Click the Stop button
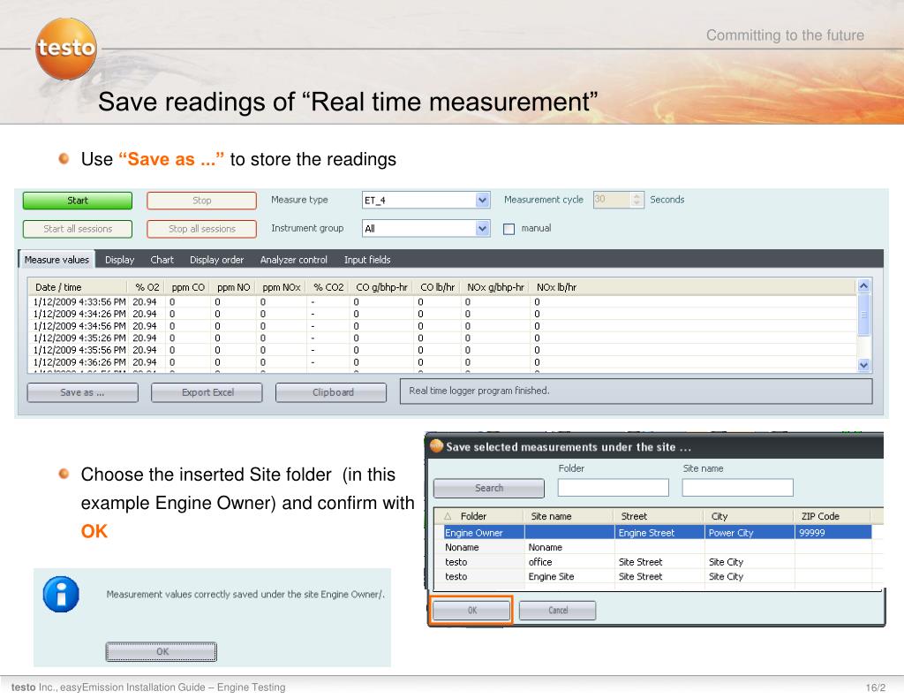Viewport: 904px width, 699px height. (201, 201)
